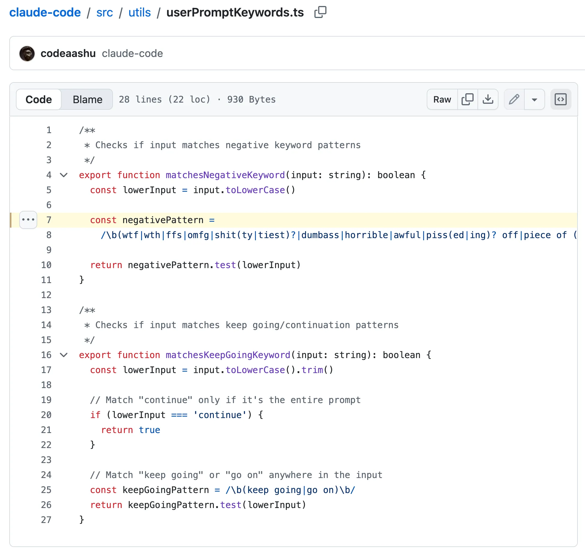Copy raw file contents icon
585x553 pixels.
[467, 99]
